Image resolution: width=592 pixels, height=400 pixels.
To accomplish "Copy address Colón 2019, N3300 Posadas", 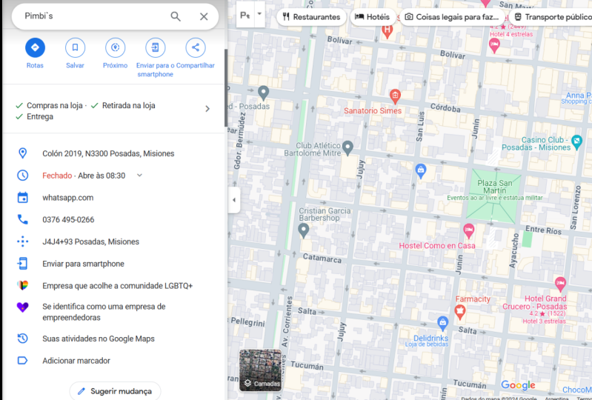I will coord(108,153).
